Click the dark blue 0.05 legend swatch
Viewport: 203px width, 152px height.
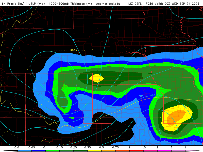[39, 151]
